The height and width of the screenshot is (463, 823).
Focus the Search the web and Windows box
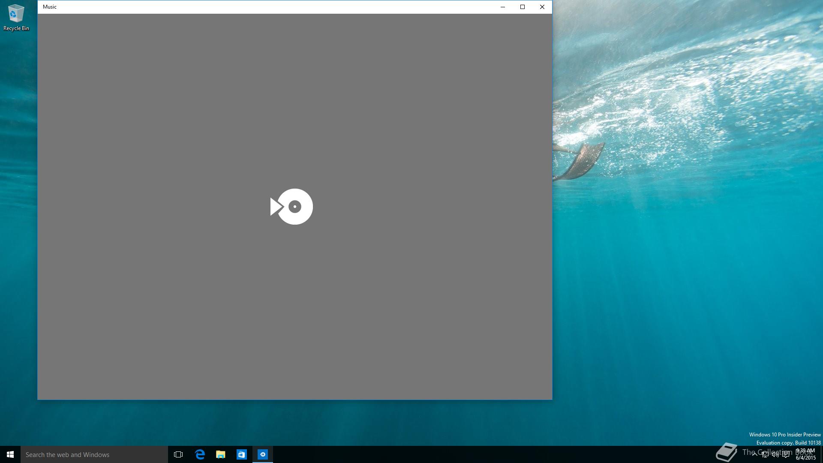(94, 454)
